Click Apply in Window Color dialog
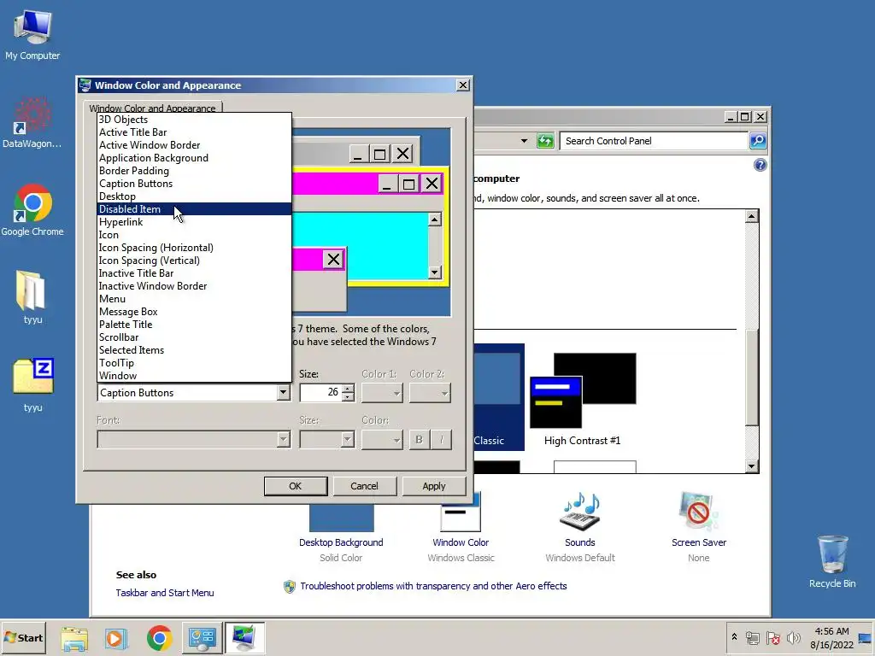Screen dimensions: 875x656 pos(433,486)
